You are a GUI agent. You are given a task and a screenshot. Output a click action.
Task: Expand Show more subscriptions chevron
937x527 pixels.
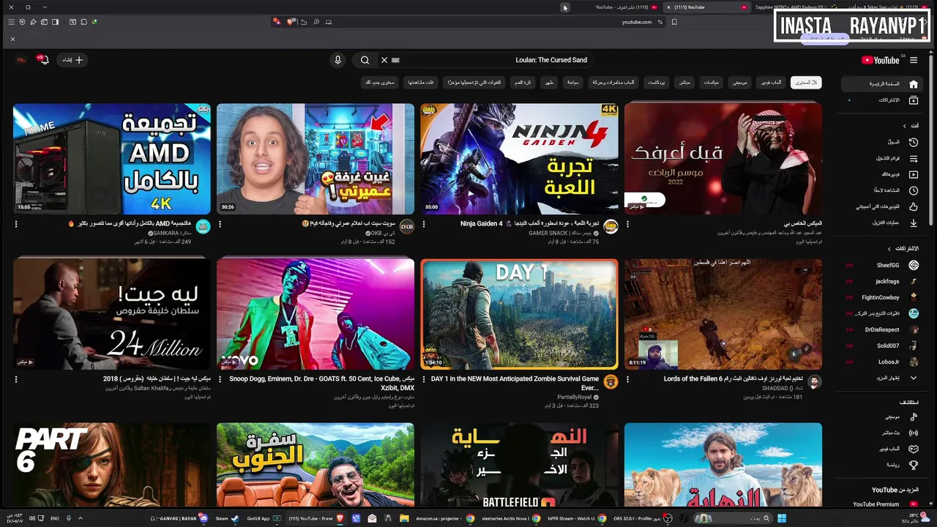tap(914, 378)
